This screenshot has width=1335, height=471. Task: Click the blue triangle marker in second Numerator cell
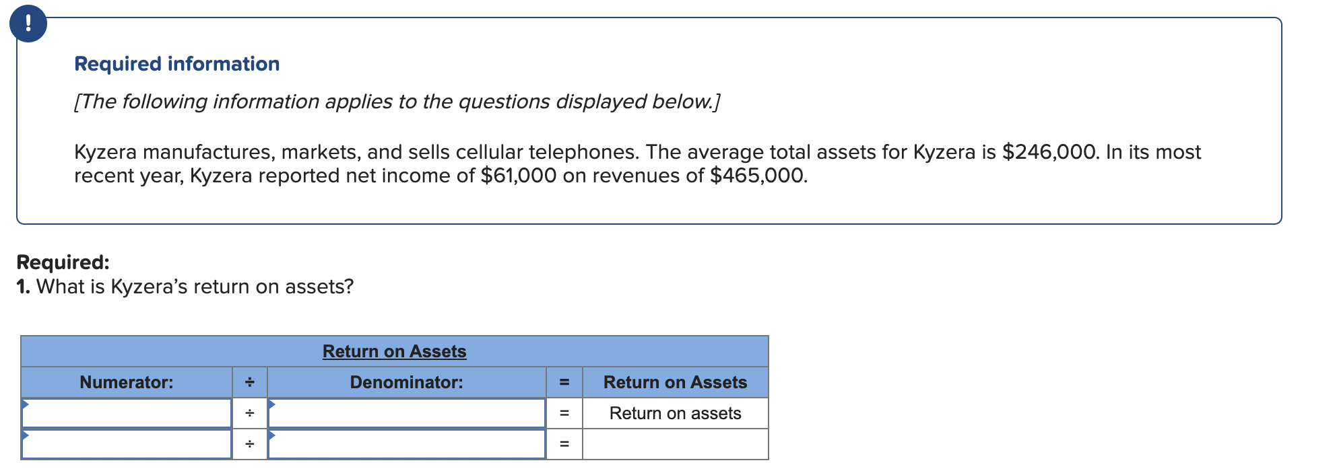point(27,436)
